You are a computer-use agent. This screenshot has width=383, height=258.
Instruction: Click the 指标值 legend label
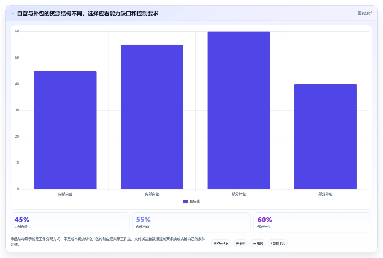[x=195, y=201]
